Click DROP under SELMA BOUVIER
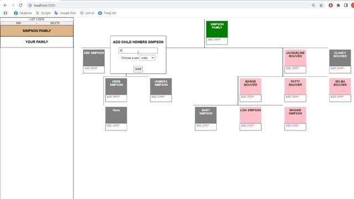 pyautogui.click(x=340, y=97)
